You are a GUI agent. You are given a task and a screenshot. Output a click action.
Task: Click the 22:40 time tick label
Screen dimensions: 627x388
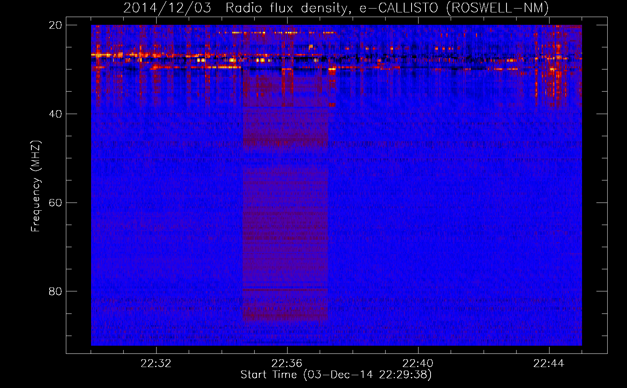(x=418, y=364)
